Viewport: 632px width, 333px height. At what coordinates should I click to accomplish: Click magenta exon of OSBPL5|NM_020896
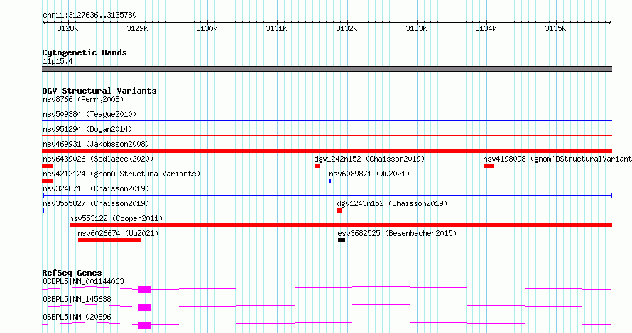pyautogui.click(x=144, y=325)
